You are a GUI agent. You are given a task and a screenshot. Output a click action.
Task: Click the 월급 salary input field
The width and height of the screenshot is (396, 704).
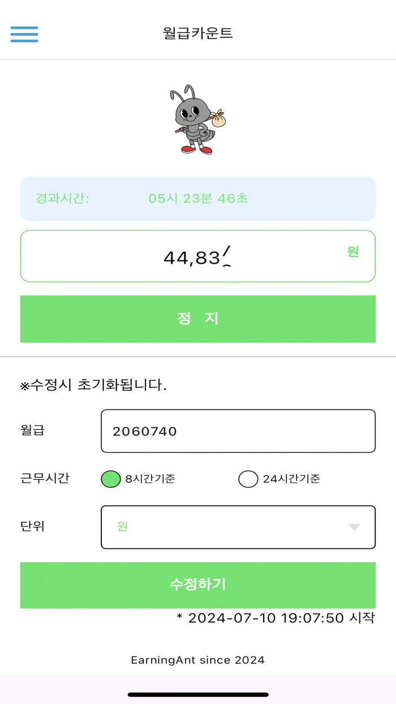[238, 431]
